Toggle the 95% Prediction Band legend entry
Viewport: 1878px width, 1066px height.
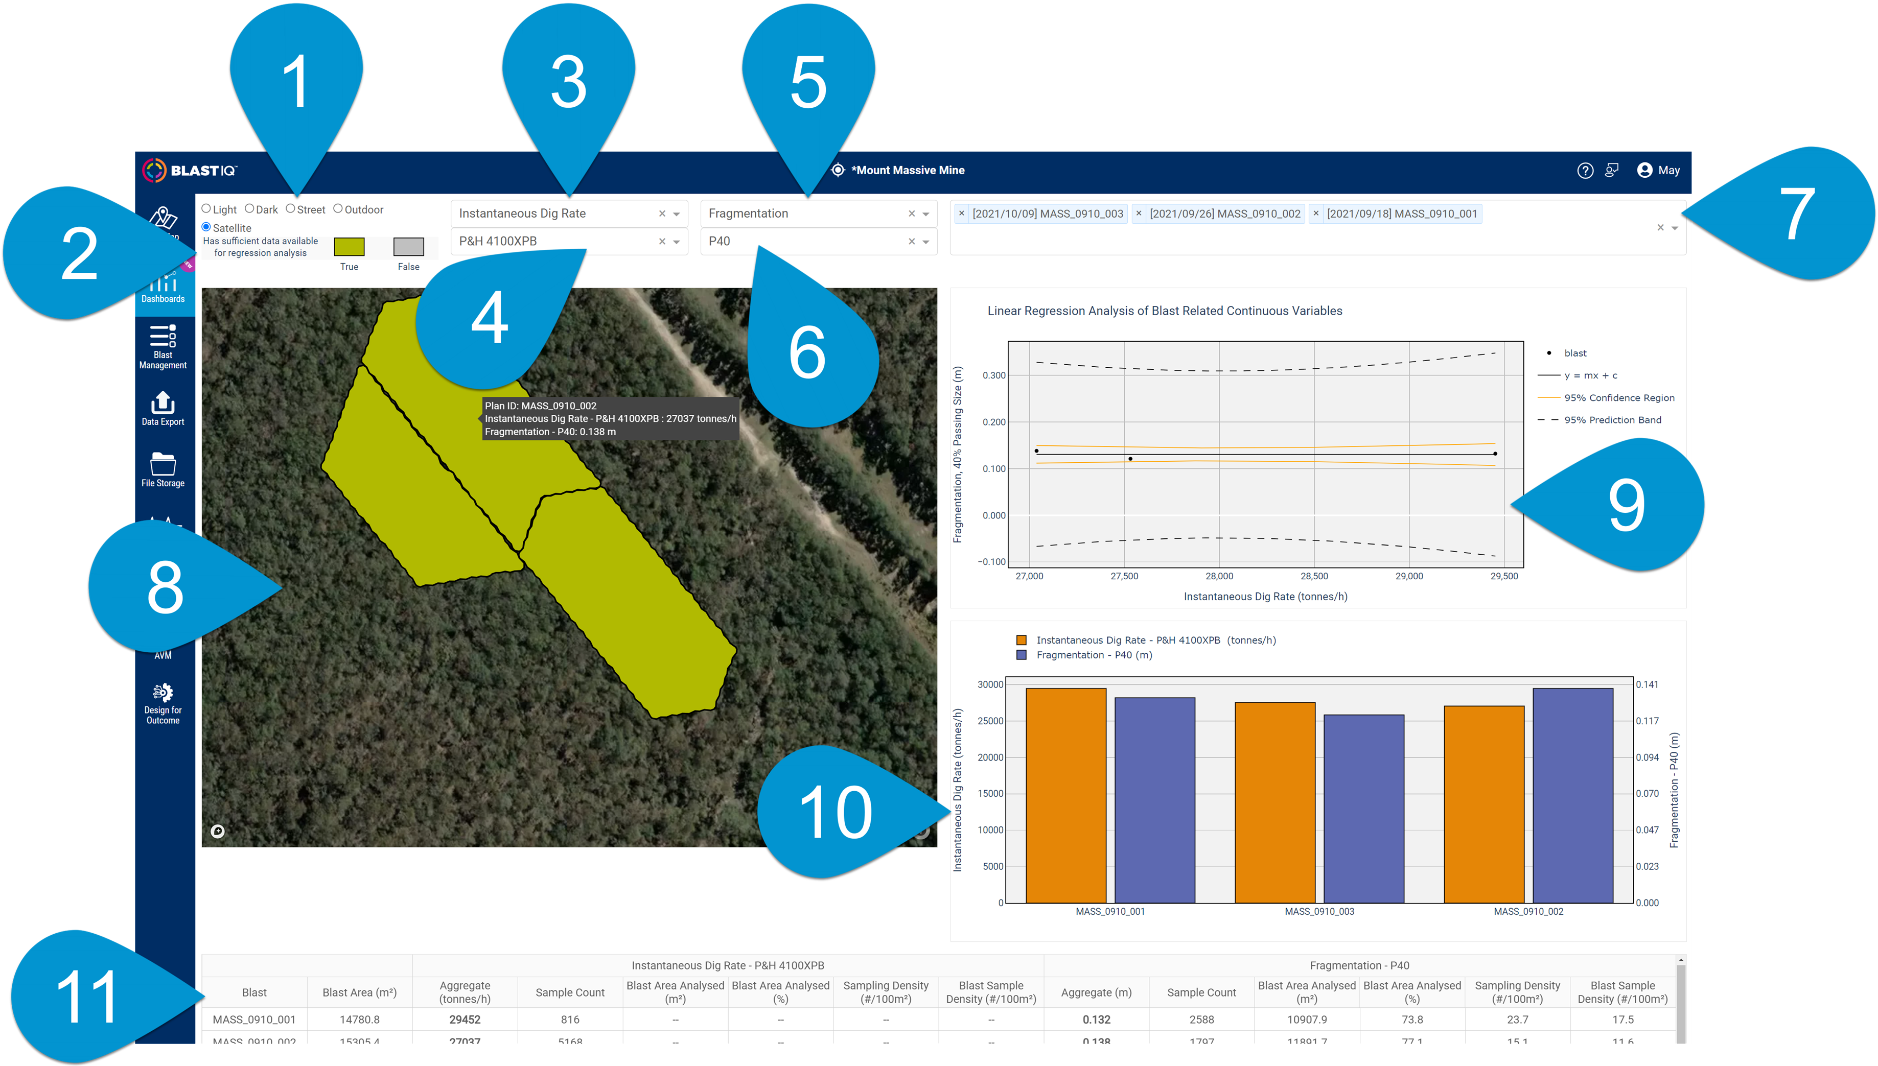pyautogui.click(x=1599, y=420)
